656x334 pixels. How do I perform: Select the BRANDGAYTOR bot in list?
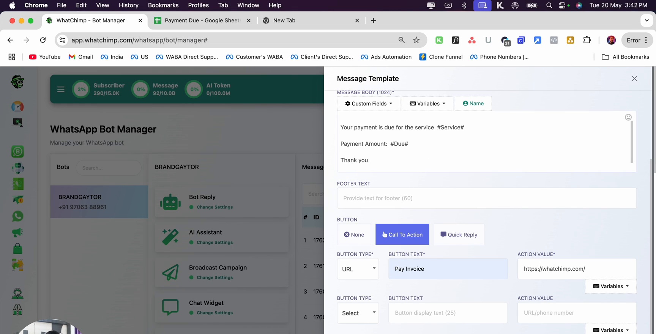[x=99, y=202]
